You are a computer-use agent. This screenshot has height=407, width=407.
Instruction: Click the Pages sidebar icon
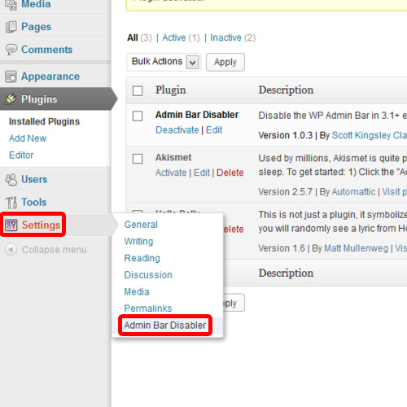tap(11, 27)
